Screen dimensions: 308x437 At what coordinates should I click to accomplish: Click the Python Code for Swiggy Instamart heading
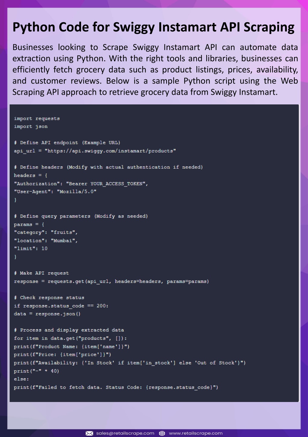(x=154, y=27)
